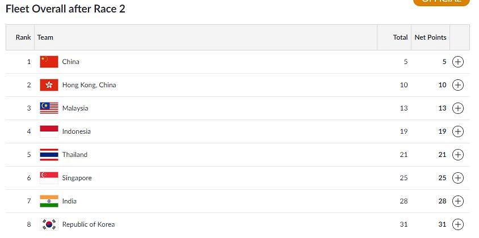Screen dimensions: 479x238
Task: Click the Thailand flag icon
Action: pos(49,155)
